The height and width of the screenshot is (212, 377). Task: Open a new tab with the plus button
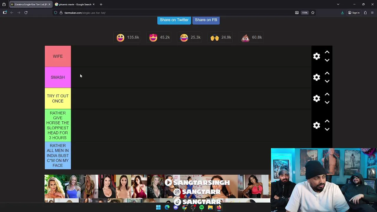click(101, 4)
